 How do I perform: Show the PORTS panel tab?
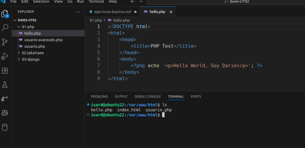[x=196, y=96]
